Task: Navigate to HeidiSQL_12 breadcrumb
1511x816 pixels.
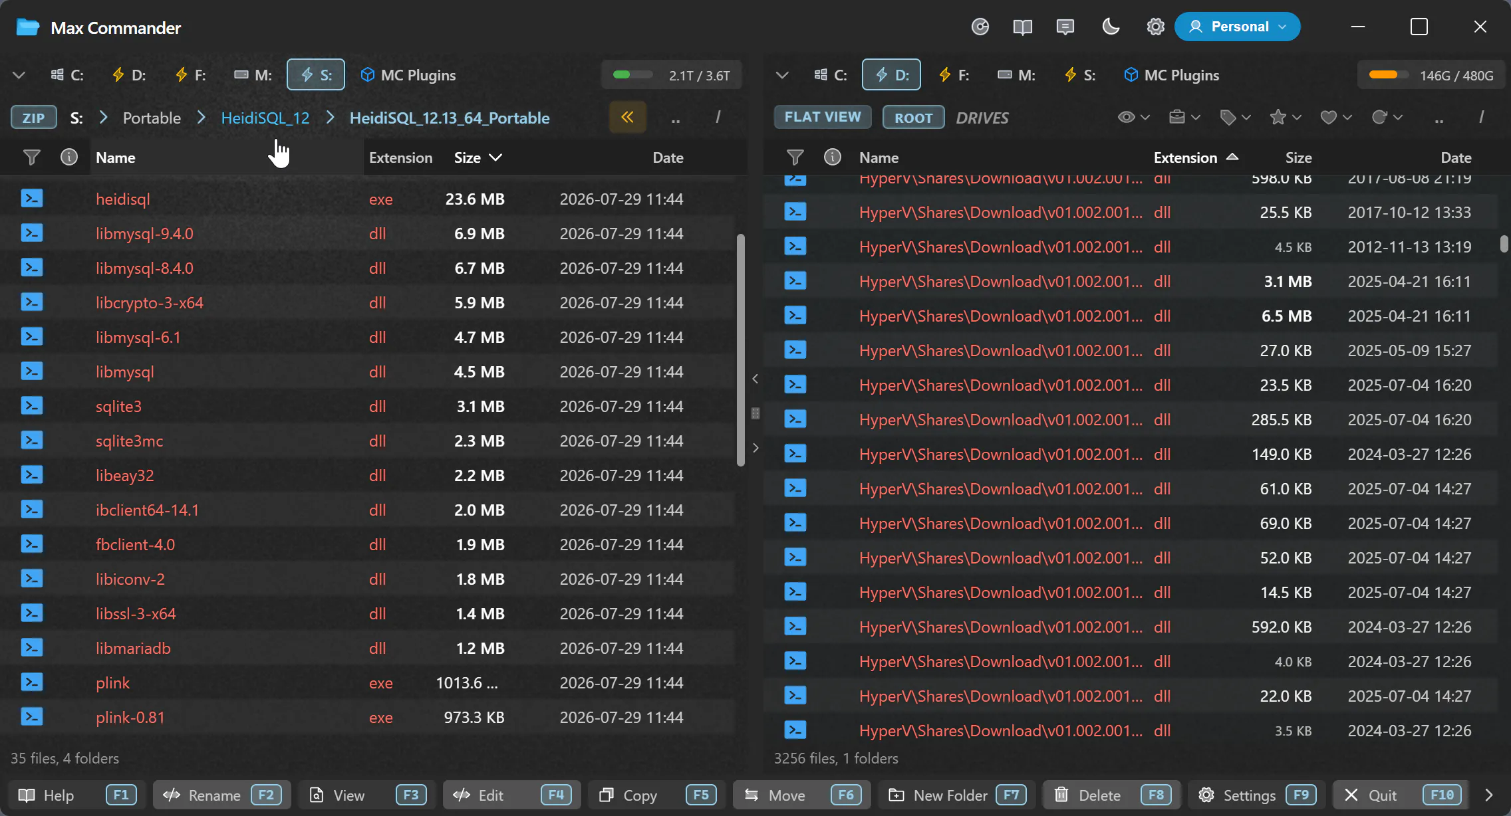Action: [x=265, y=118]
